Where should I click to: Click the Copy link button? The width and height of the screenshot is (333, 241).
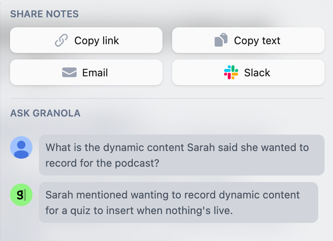(86, 40)
